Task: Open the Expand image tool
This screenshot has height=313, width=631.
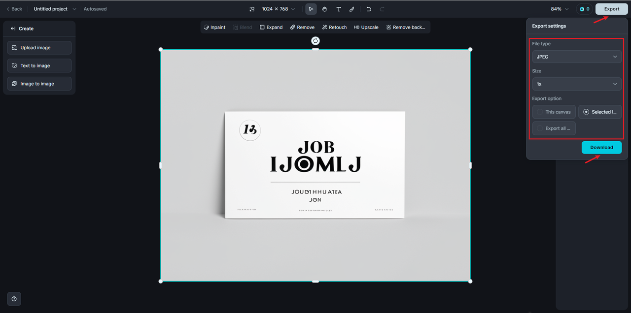Action: click(271, 27)
